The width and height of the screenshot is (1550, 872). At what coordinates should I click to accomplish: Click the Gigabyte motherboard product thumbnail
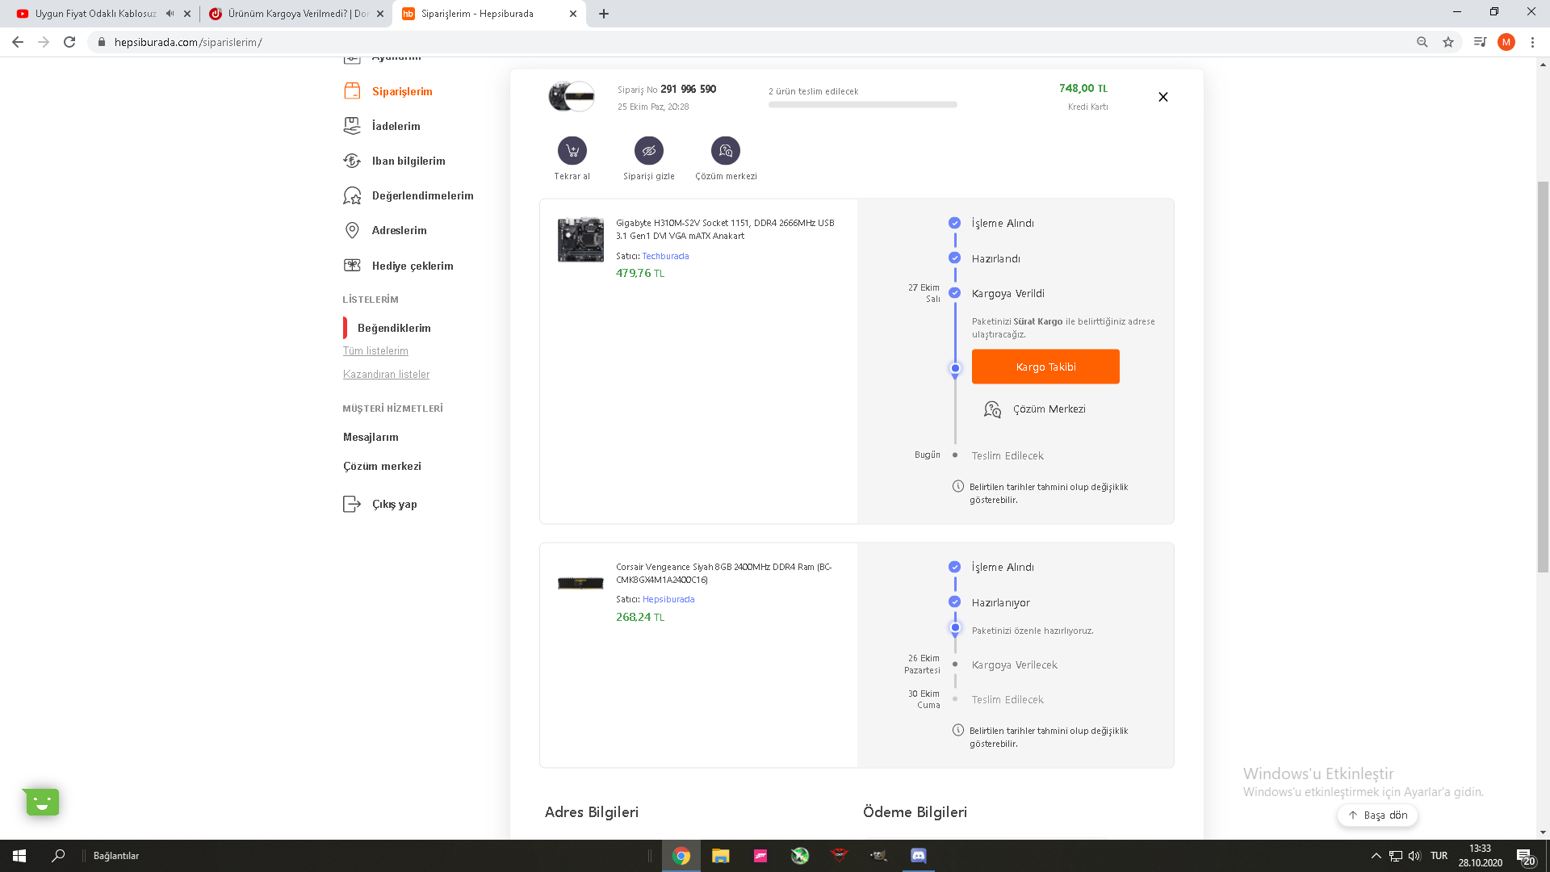click(580, 239)
